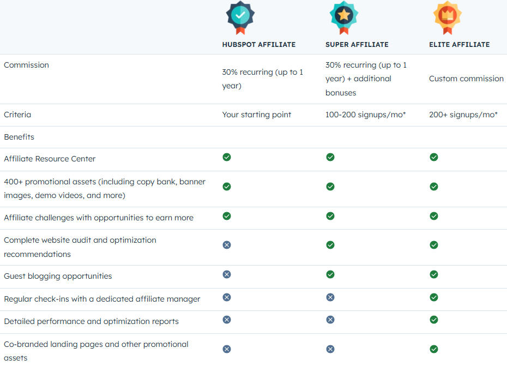
Task: Click Elite Affiliate check for co-branded landing pages
Action: [x=434, y=349]
